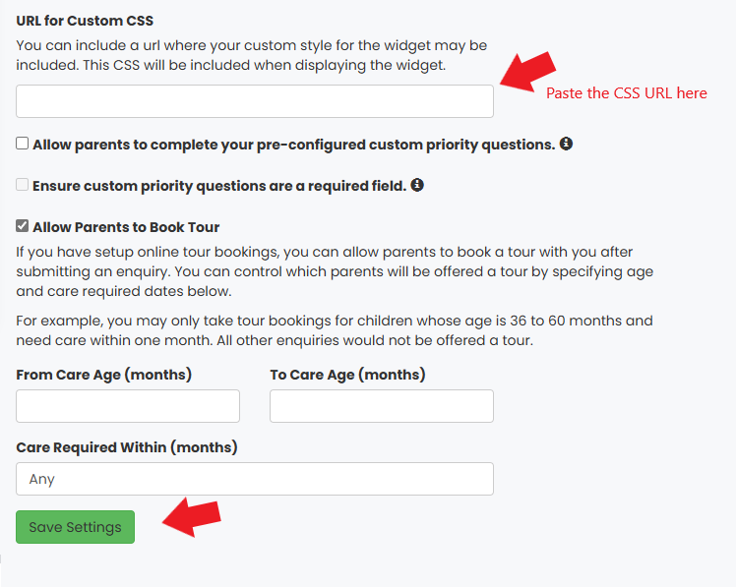The height and width of the screenshot is (587, 736).
Task: Tick the pre-configured custom priority questions checkbox
Action: [x=22, y=144]
